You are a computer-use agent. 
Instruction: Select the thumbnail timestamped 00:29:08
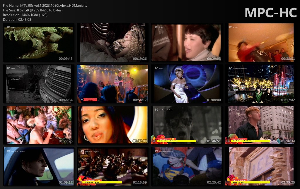click(187, 43)
